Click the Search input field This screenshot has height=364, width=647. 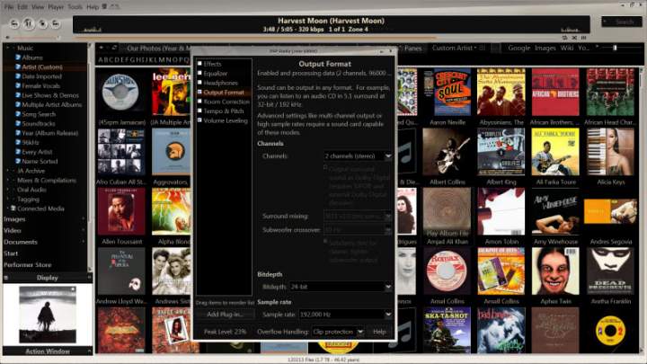(622, 22)
